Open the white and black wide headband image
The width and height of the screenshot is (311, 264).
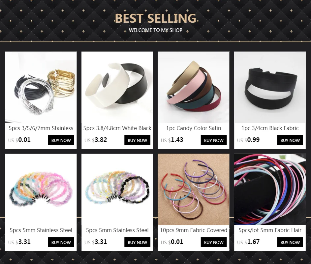117,87
